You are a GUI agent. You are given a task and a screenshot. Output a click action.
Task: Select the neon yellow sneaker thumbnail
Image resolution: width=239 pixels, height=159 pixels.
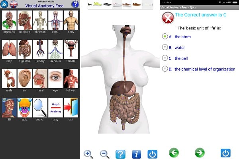pyautogui.click(x=98, y=4)
